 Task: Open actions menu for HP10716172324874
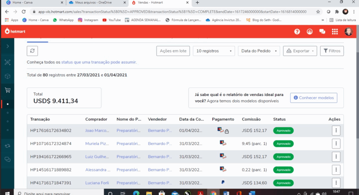[x=336, y=144]
